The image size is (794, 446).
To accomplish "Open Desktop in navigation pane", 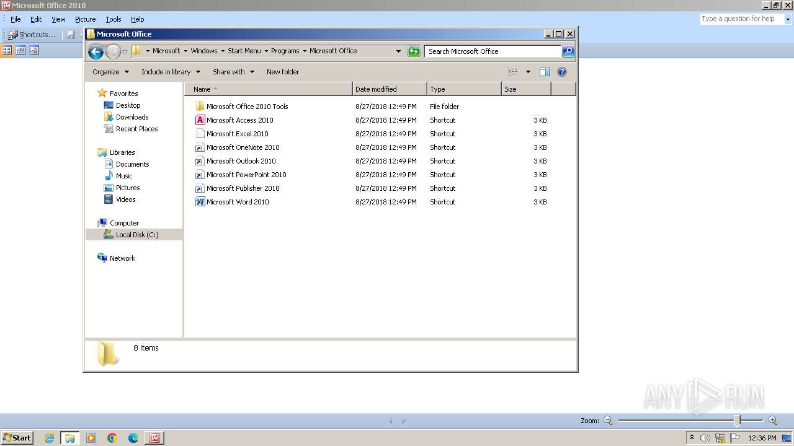I will tap(128, 105).
